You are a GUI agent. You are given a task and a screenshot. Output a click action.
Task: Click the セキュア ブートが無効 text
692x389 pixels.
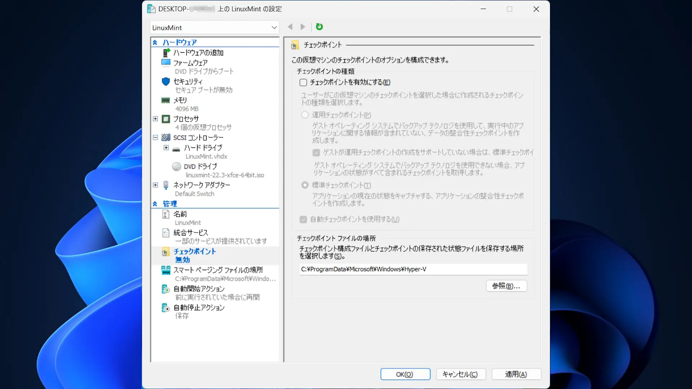(204, 90)
